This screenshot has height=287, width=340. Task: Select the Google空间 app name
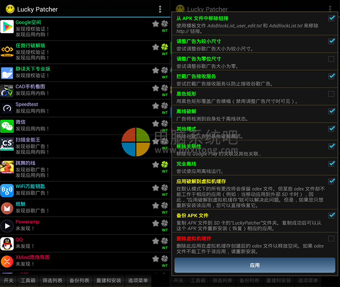click(28, 22)
